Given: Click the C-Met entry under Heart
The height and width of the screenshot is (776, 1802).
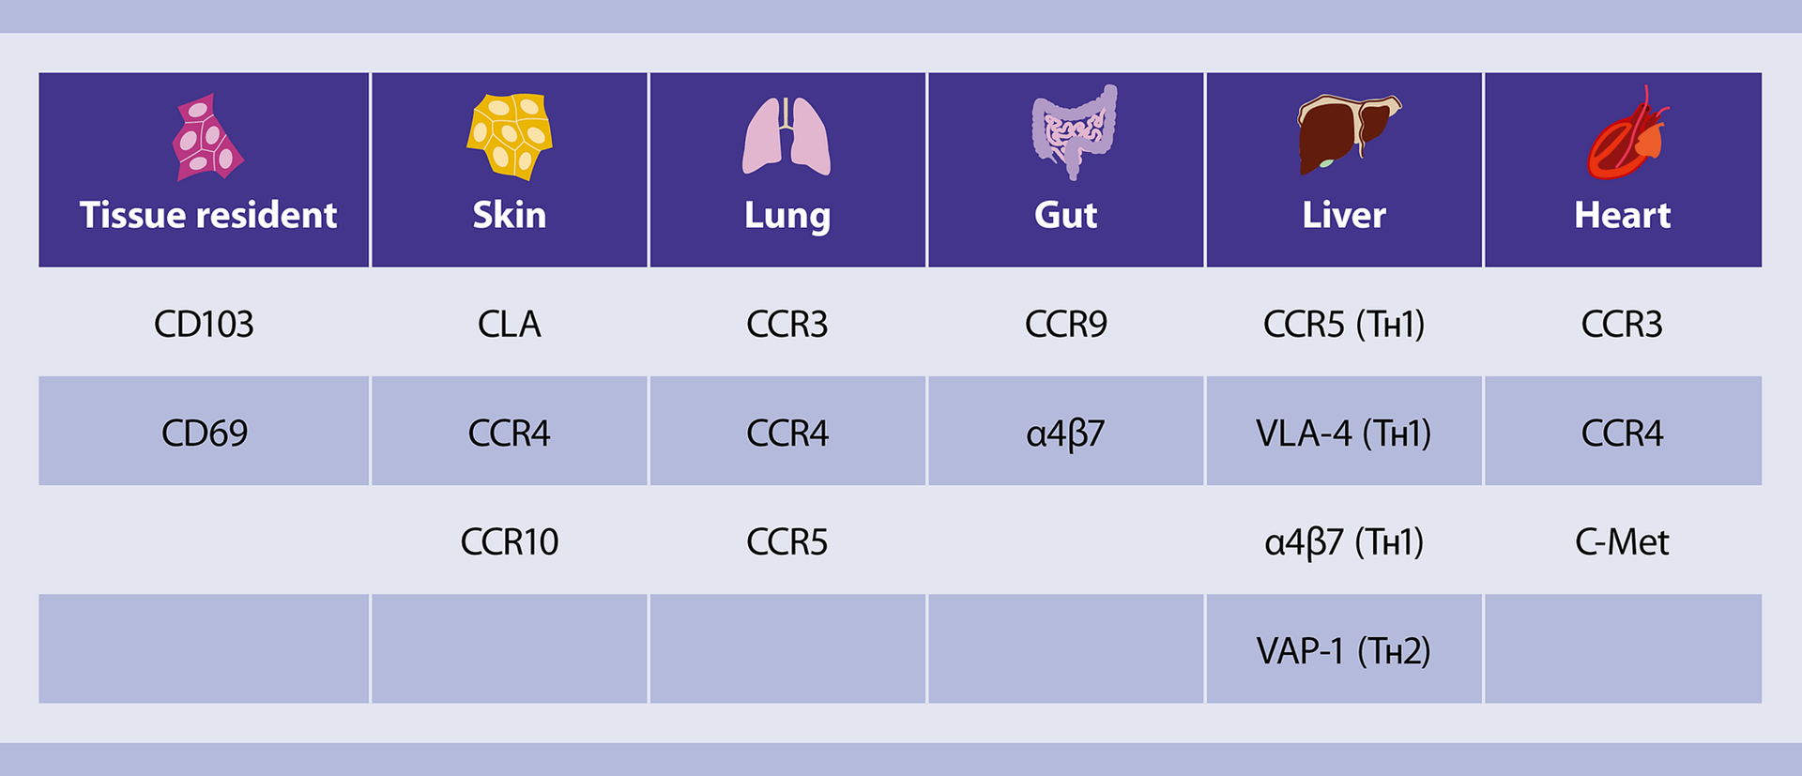Looking at the screenshot, I should (x=1622, y=542).
